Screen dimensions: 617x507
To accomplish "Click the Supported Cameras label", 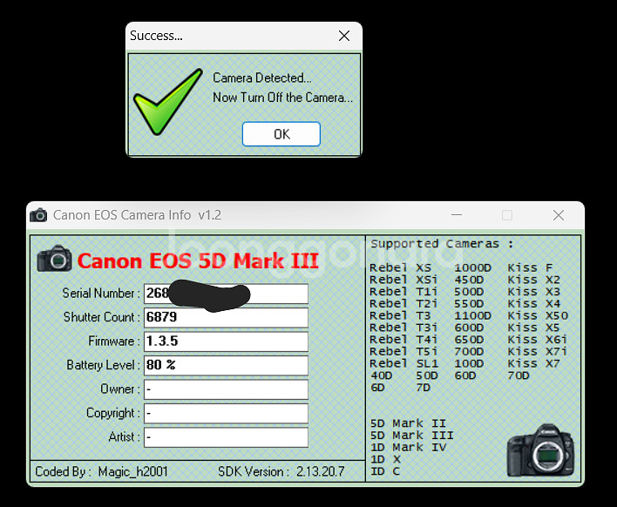I will click(x=442, y=244).
